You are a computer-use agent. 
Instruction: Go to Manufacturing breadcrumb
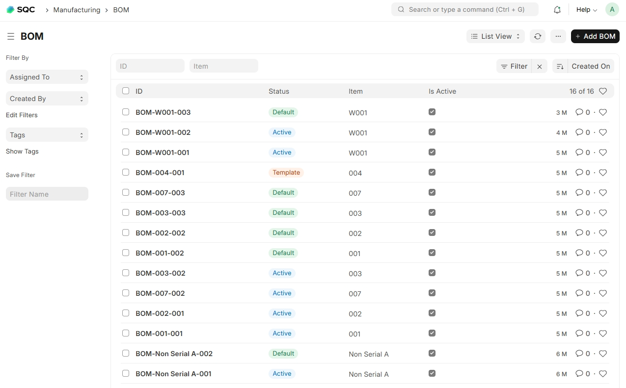77,10
